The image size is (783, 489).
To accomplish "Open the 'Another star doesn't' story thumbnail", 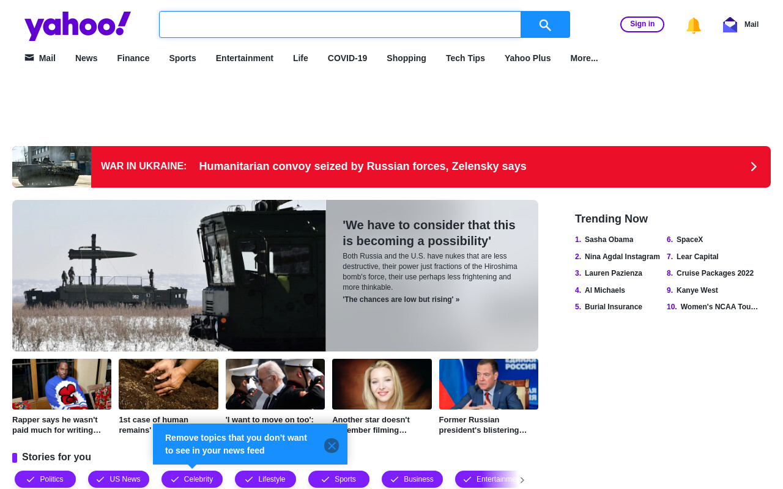I will (382, 384).
